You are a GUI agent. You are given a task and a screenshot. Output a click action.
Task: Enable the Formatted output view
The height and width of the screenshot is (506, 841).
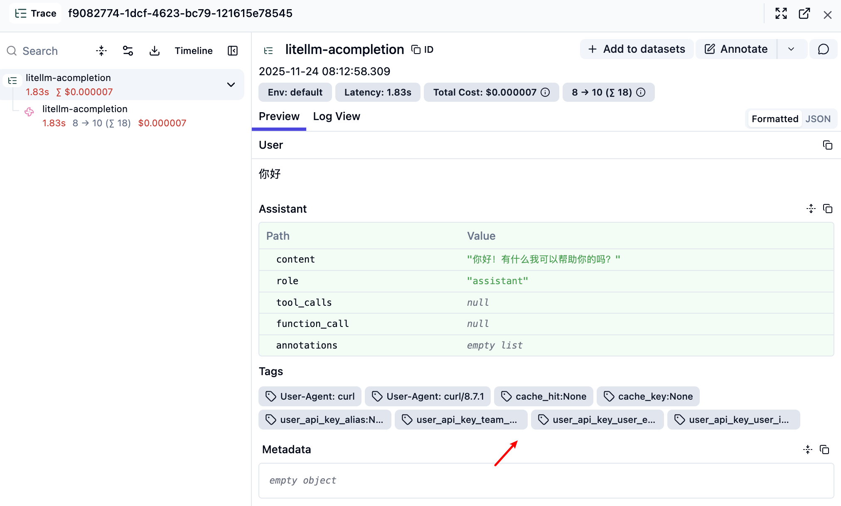pos(775,119)
